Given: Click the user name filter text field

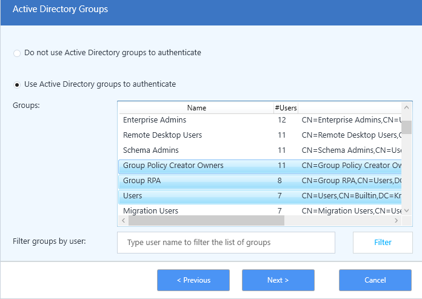Looking at the screenshot, I should (x=226, y=243).
